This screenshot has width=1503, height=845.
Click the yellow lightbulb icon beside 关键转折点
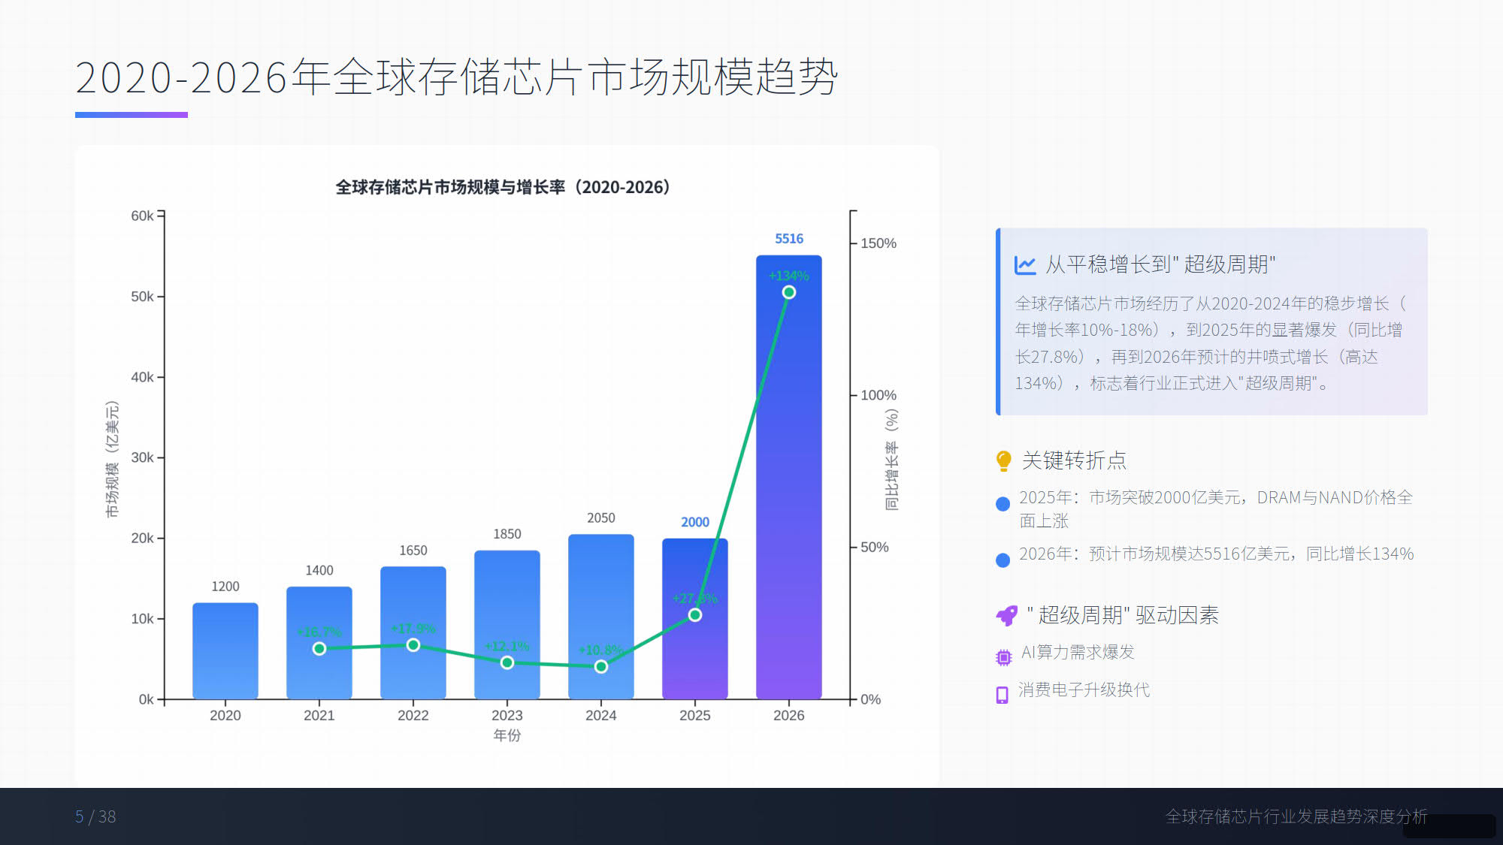coord(1003,460)
